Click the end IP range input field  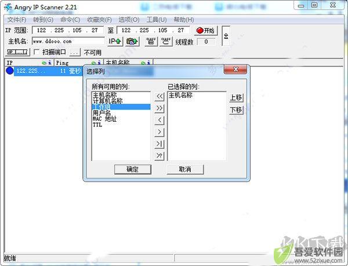[x=153, y=30]
